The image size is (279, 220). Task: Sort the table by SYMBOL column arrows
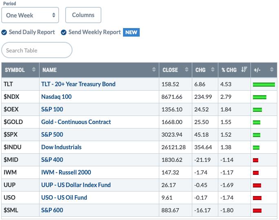coord(34,70)
